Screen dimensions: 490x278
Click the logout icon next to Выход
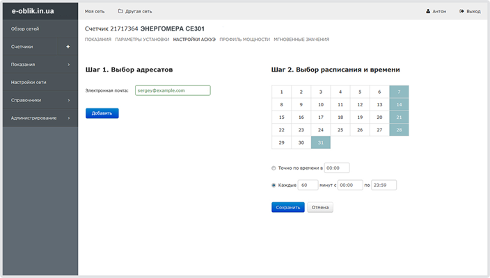point(462,11)
